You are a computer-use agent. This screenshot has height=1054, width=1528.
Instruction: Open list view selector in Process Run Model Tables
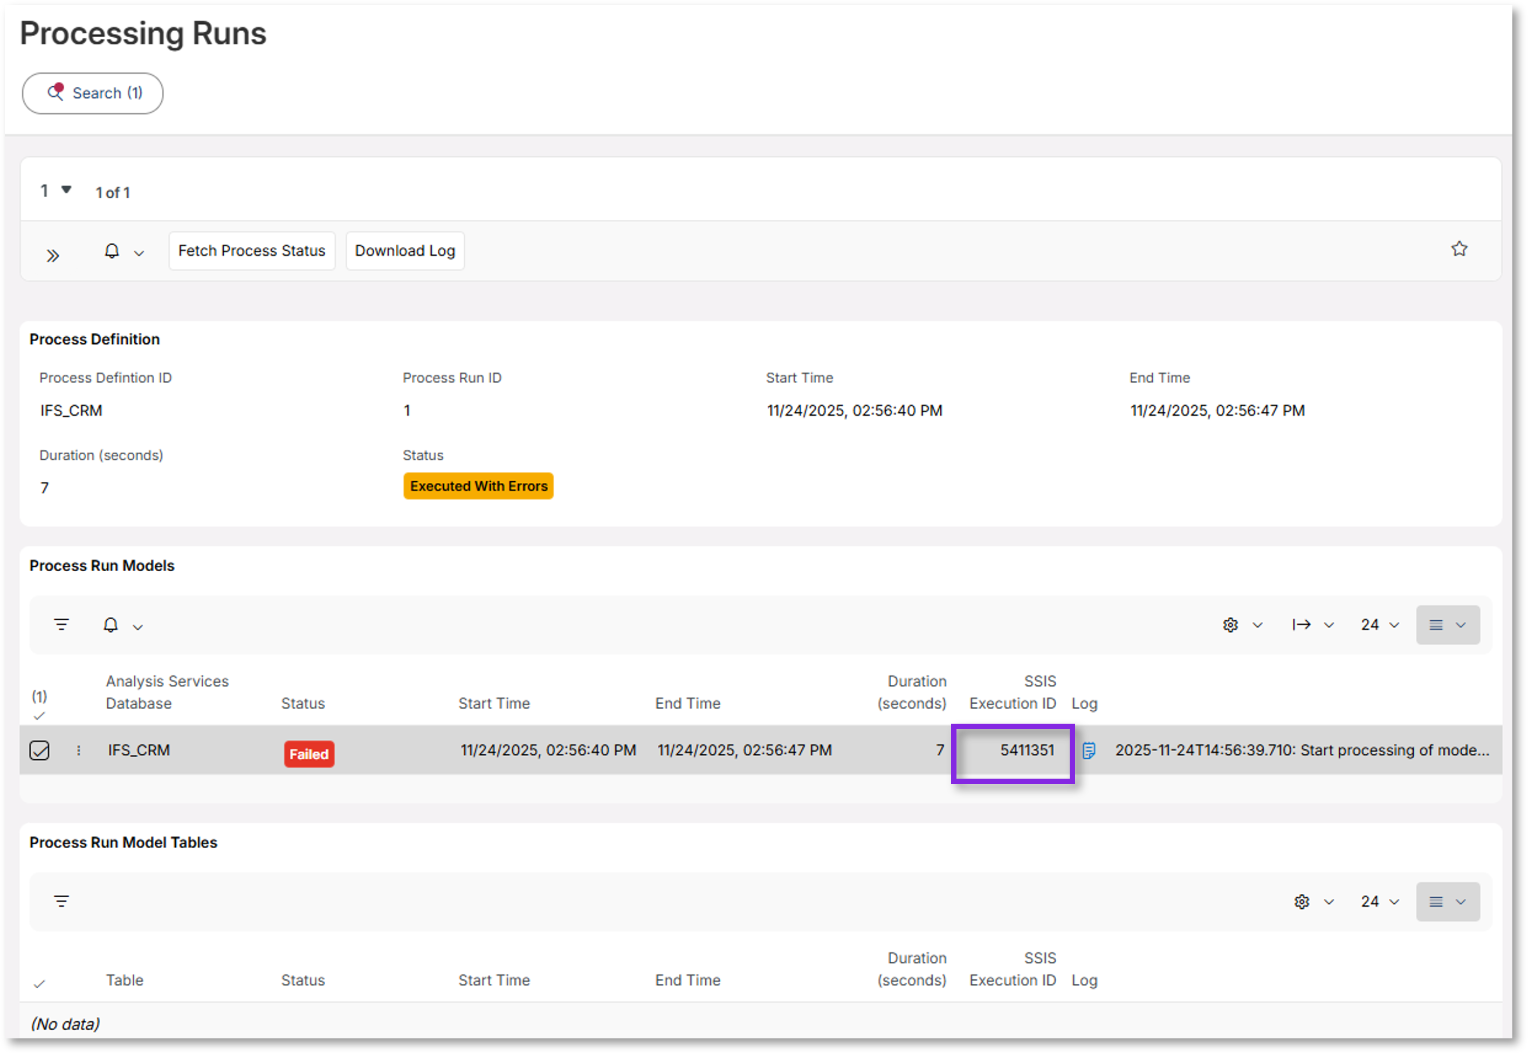1448,902
